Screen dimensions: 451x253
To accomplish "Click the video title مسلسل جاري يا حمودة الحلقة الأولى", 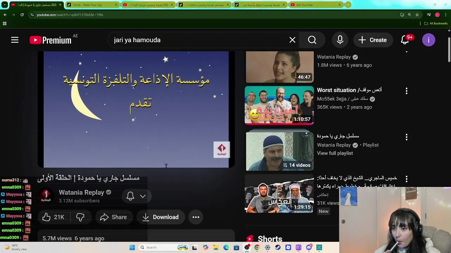I will tap(88, 178).
